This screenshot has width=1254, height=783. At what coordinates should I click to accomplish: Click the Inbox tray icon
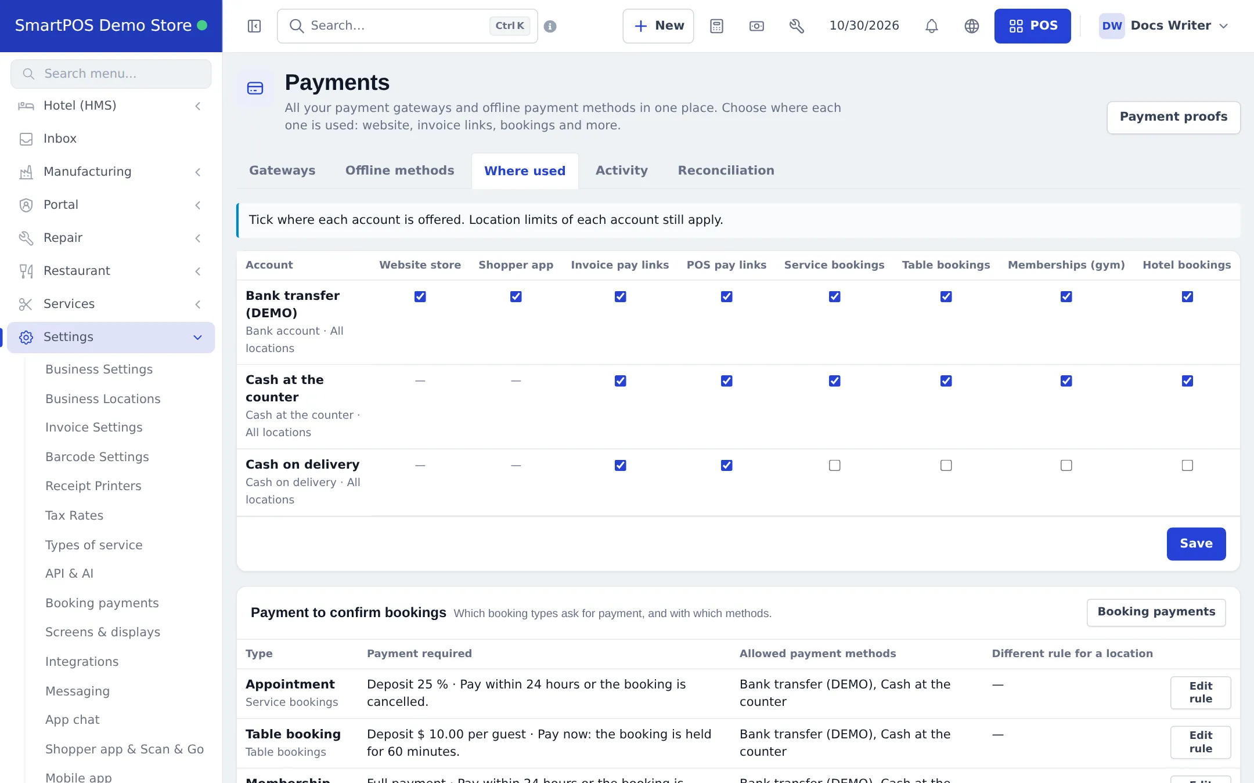(26, 139)
